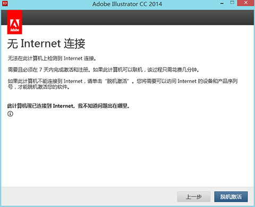Click the circled info icon
Screen dimensions: 255x207
pos(10,114)
